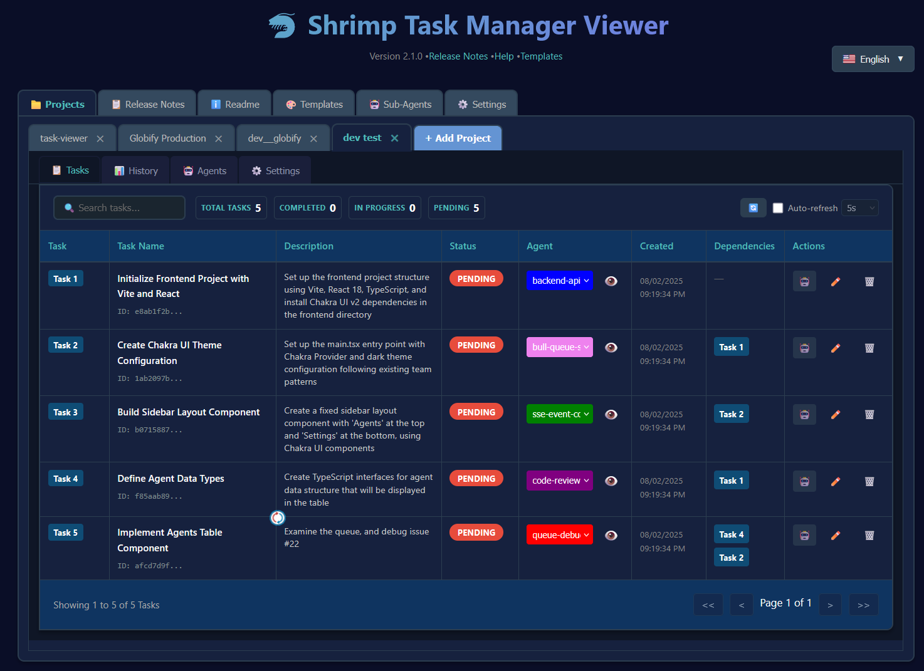924x671 pixels.
Task: Click the PENDING status badge on Task 2
Action: coord(476,345)
